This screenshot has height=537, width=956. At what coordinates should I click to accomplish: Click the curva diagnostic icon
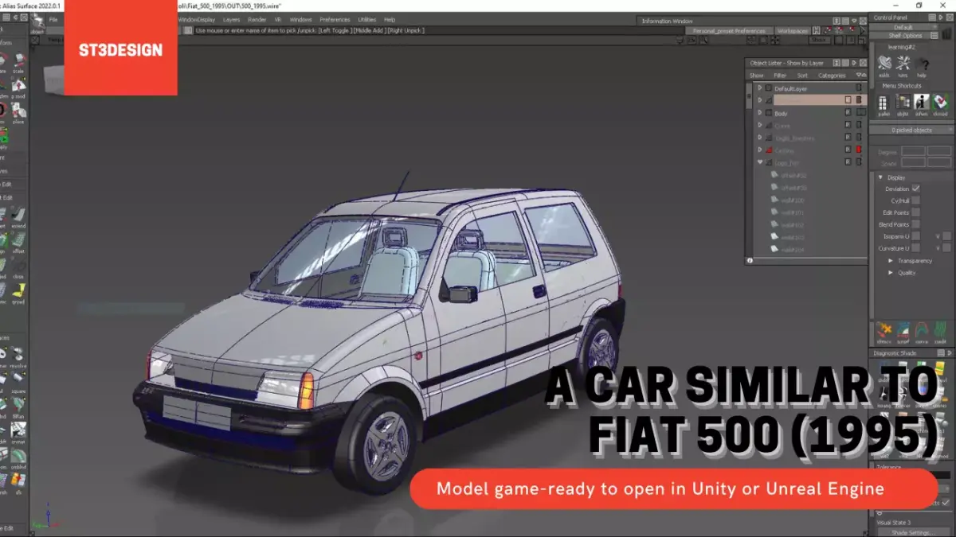point(922,332)
